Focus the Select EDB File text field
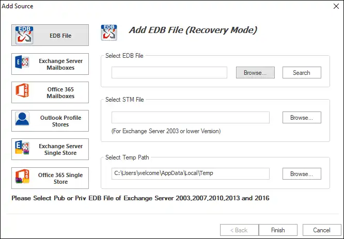344x239 pixels. coord(169,73)
